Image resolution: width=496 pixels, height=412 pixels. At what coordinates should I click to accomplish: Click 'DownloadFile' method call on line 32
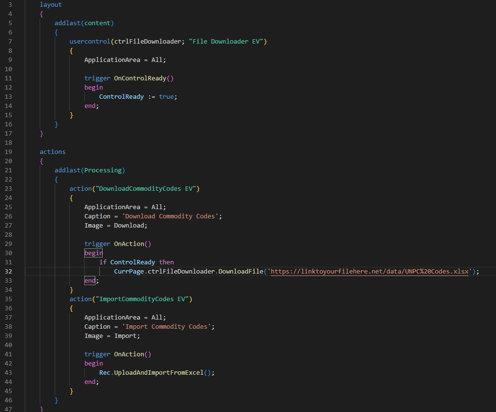click(241, 271)
